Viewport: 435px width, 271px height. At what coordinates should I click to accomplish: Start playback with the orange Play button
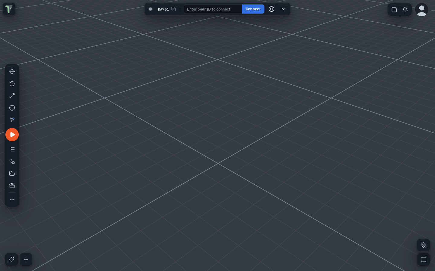12,135
